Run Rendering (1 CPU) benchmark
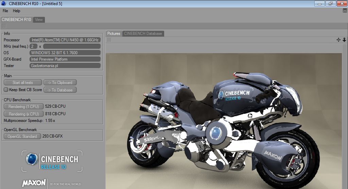Screen dimensions: 348x189 point(24,106)
